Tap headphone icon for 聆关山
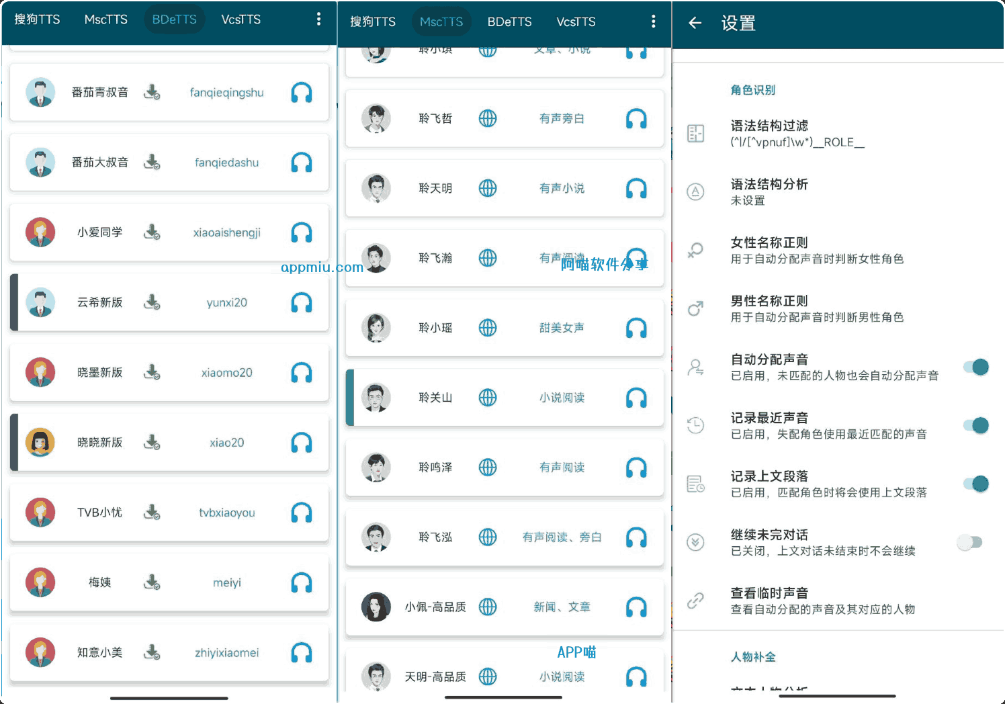1005x704 pixels. tap(636, 398)
